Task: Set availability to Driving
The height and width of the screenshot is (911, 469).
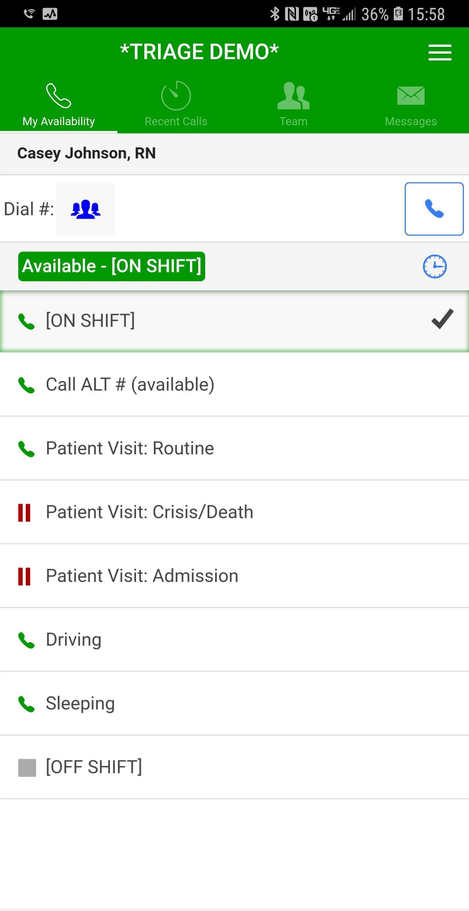Action: coord(234,639)
